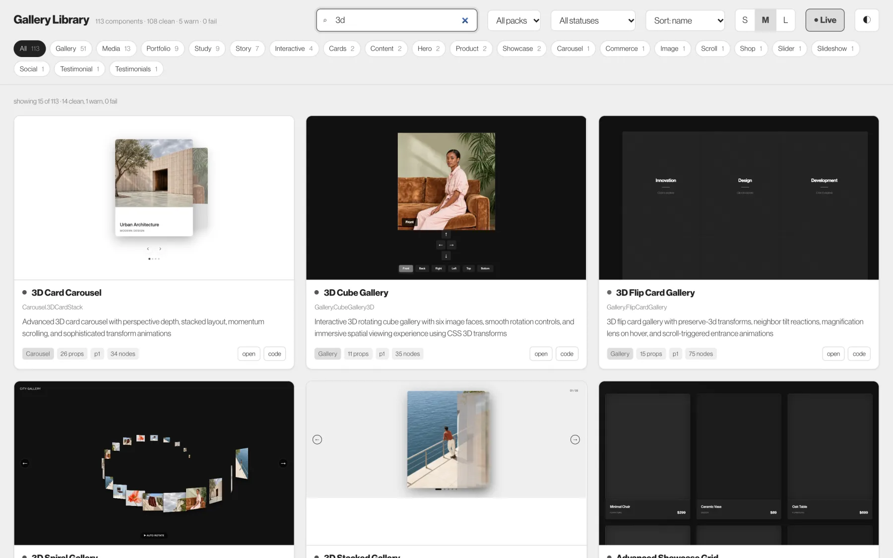Click circled right arrow in Stacked Gallery preview
Screen dimensions: 893x558
(x=575, y=439)
